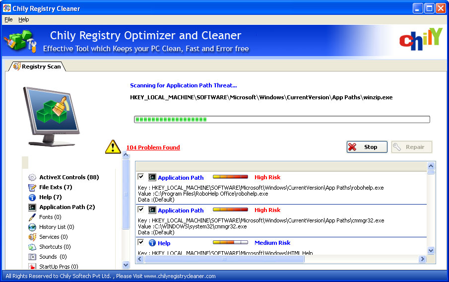The width and height of the screenshot is (449, 282).
Task: Click the category list scroll-up arrow
Action: pyautogui.click(x=126, y=155)
